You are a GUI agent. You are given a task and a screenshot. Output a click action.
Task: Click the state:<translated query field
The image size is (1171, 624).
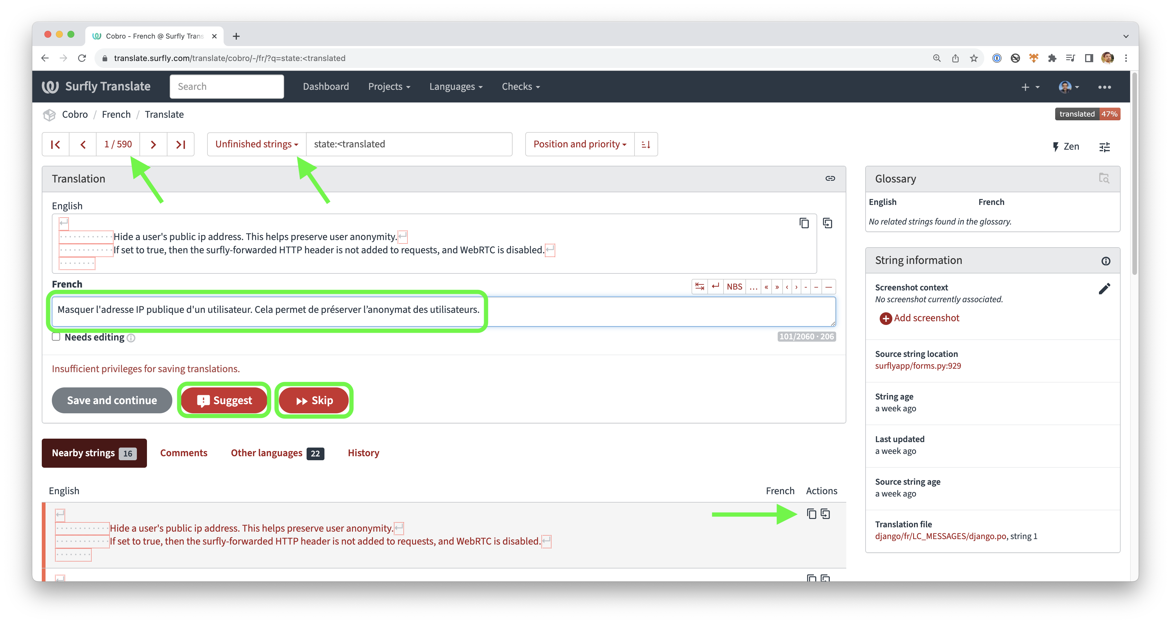[409, 144]
